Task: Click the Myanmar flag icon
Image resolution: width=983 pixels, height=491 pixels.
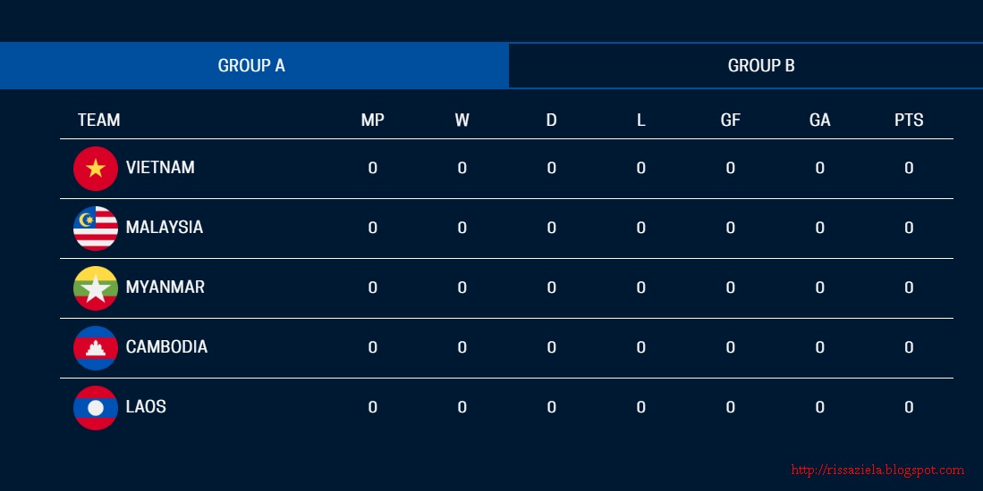Action: point(96,287)
